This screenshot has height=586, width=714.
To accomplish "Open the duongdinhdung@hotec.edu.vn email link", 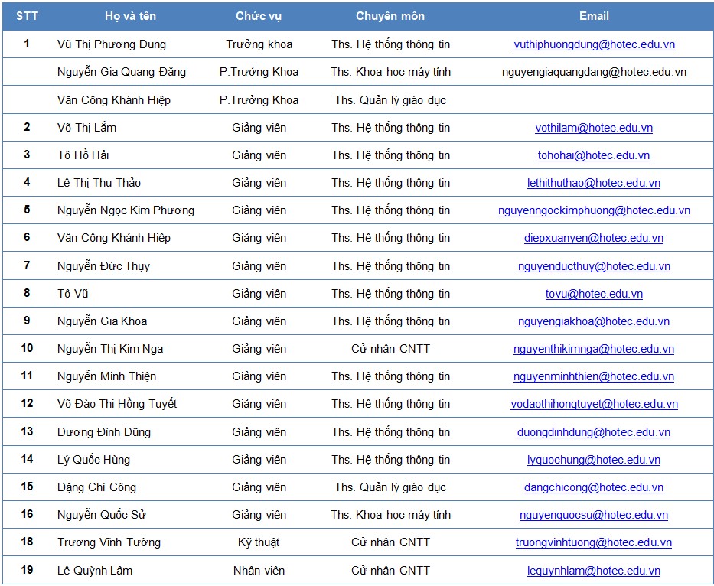I will tap(594, 432).
